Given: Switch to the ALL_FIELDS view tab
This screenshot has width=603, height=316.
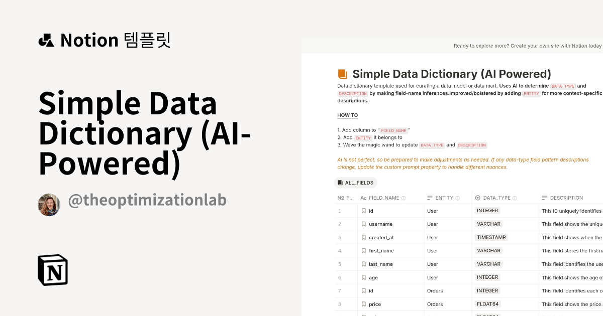Looking at the screenshot, I should click(356, 183).
